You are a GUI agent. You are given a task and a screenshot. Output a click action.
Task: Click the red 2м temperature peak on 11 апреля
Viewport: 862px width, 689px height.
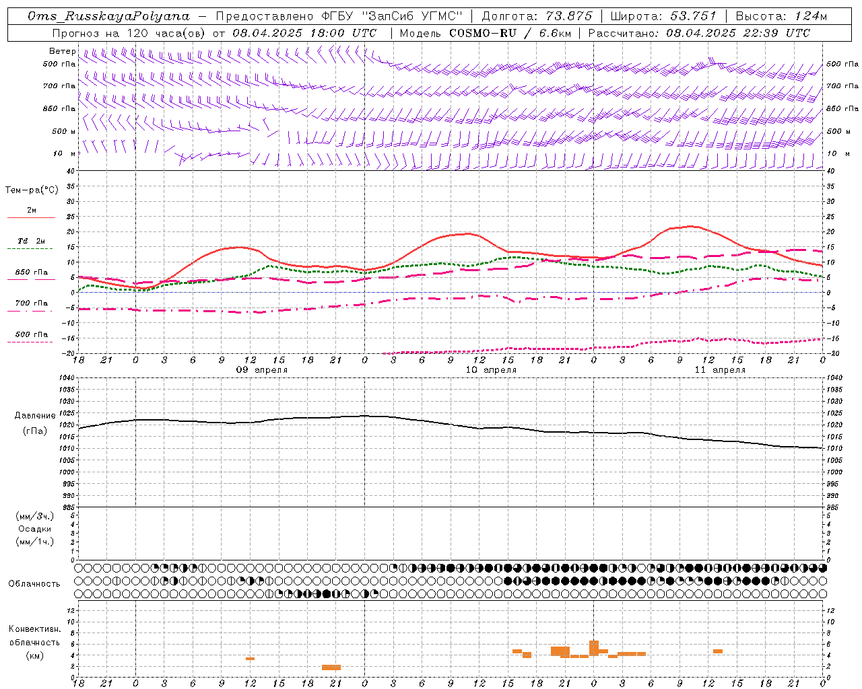point(691,226)
